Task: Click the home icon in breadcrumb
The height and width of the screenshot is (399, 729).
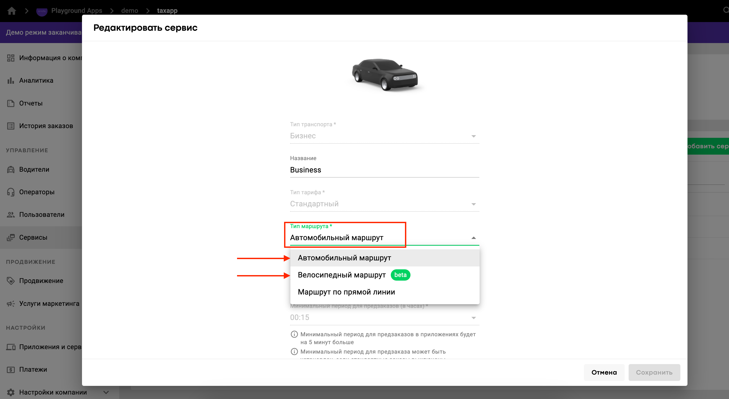Action: pos(12,11)
